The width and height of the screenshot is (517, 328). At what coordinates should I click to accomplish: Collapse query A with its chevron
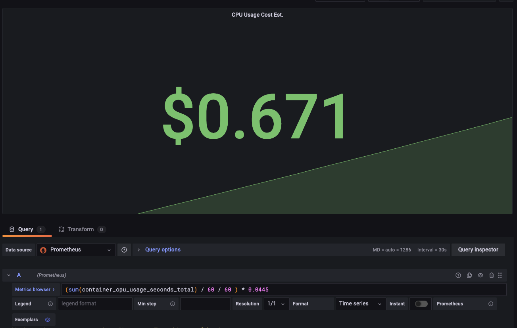pyautogui.click(x=8, y=275)
